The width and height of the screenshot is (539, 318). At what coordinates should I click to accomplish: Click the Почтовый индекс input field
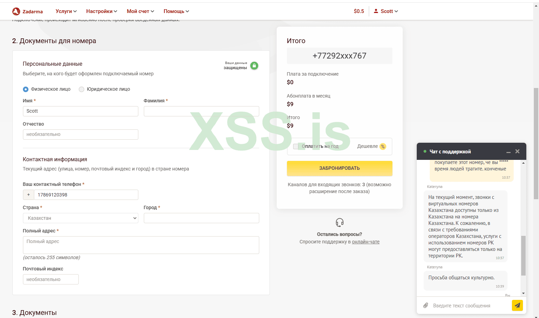[x=51, y=279]
